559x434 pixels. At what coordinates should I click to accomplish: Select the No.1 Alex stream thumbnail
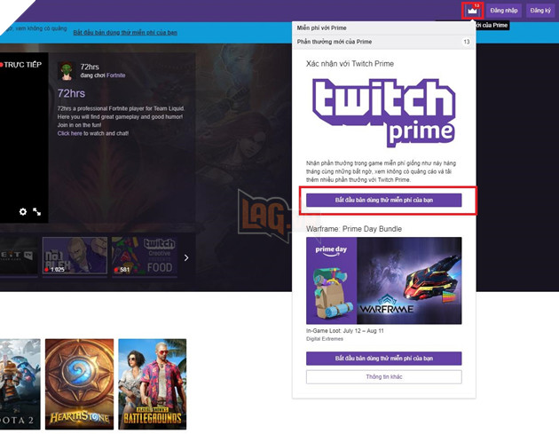click(x=75, y=256)
